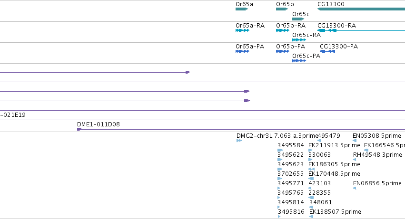
Task: Click the EK170448.5prime label
Action: click(x=334, y=173)
